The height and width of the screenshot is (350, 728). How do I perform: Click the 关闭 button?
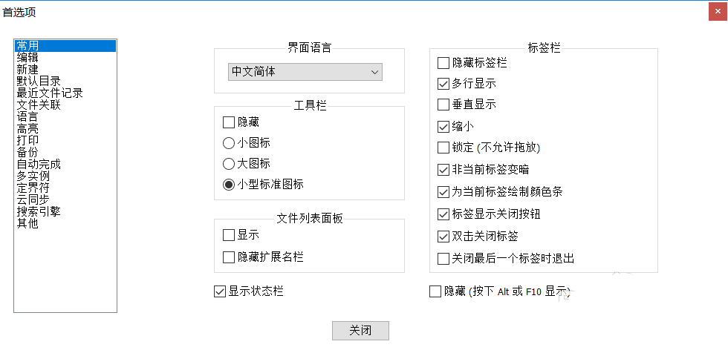[x=360, y=331]
